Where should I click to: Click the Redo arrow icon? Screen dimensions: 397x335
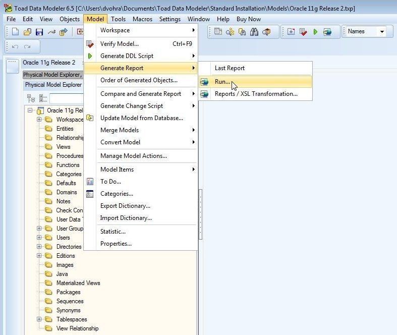(x=27, y=46)
